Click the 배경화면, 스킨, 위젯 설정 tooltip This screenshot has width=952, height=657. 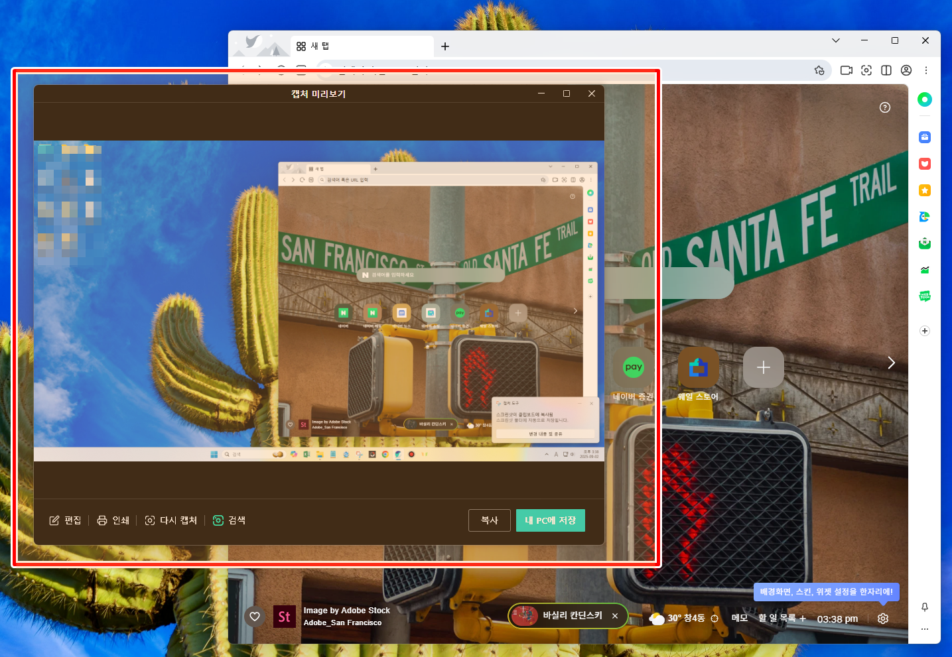tap(827, 591)
